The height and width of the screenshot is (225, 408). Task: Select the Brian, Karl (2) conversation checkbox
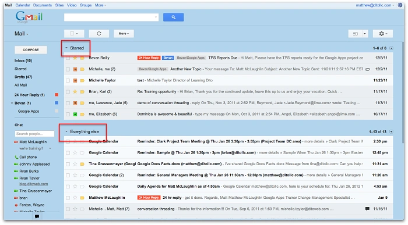pos(68,92)
